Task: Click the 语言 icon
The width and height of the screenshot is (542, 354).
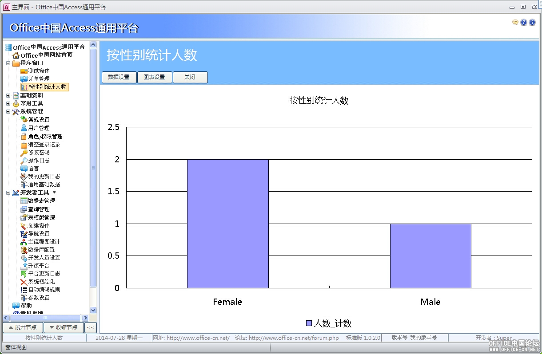Action: [x=24, y=168]
